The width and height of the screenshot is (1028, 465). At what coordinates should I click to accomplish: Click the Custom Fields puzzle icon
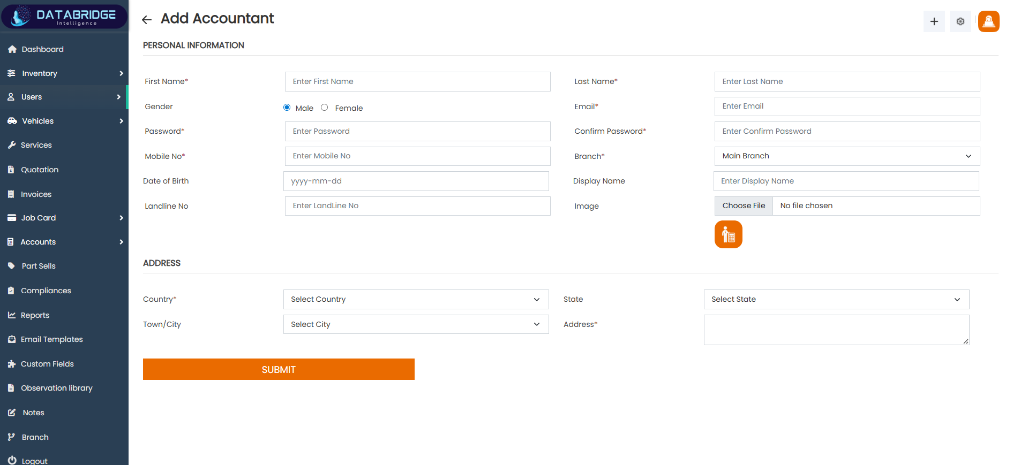point(12,364)
